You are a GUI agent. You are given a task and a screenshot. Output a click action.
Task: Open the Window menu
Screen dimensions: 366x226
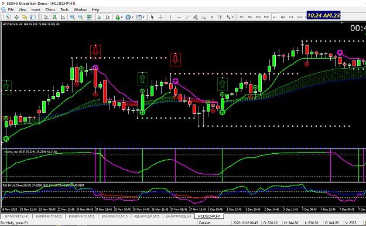[x=80, y=9]
